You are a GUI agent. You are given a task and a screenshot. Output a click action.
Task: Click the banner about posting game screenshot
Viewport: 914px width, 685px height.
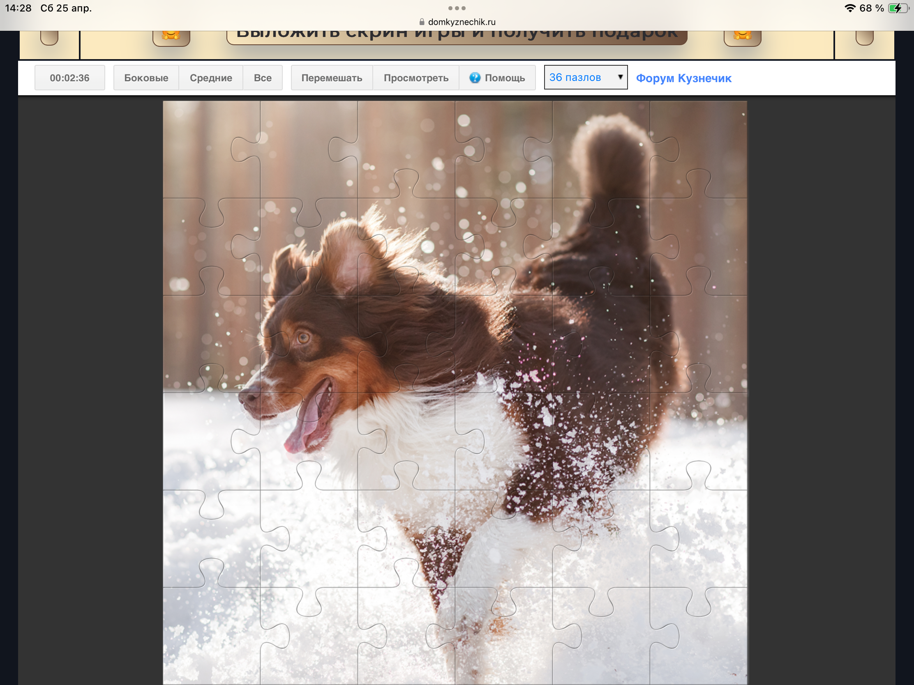(x=457, y=36)
